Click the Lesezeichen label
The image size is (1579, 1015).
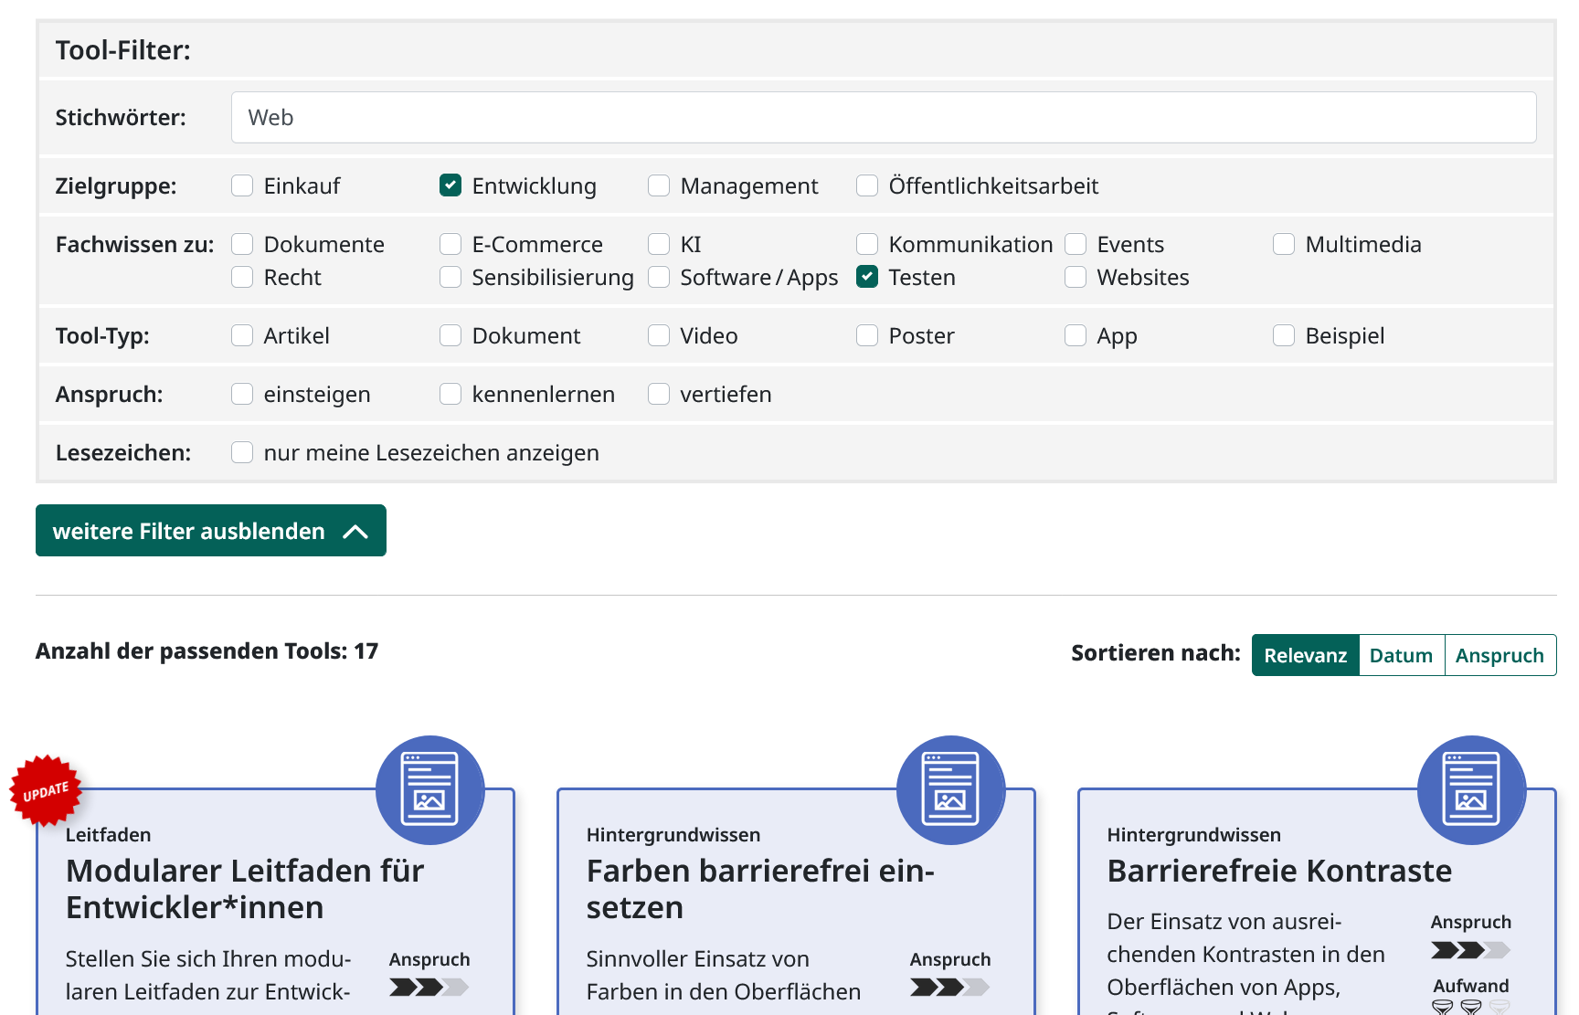click(x=123, y=452)
